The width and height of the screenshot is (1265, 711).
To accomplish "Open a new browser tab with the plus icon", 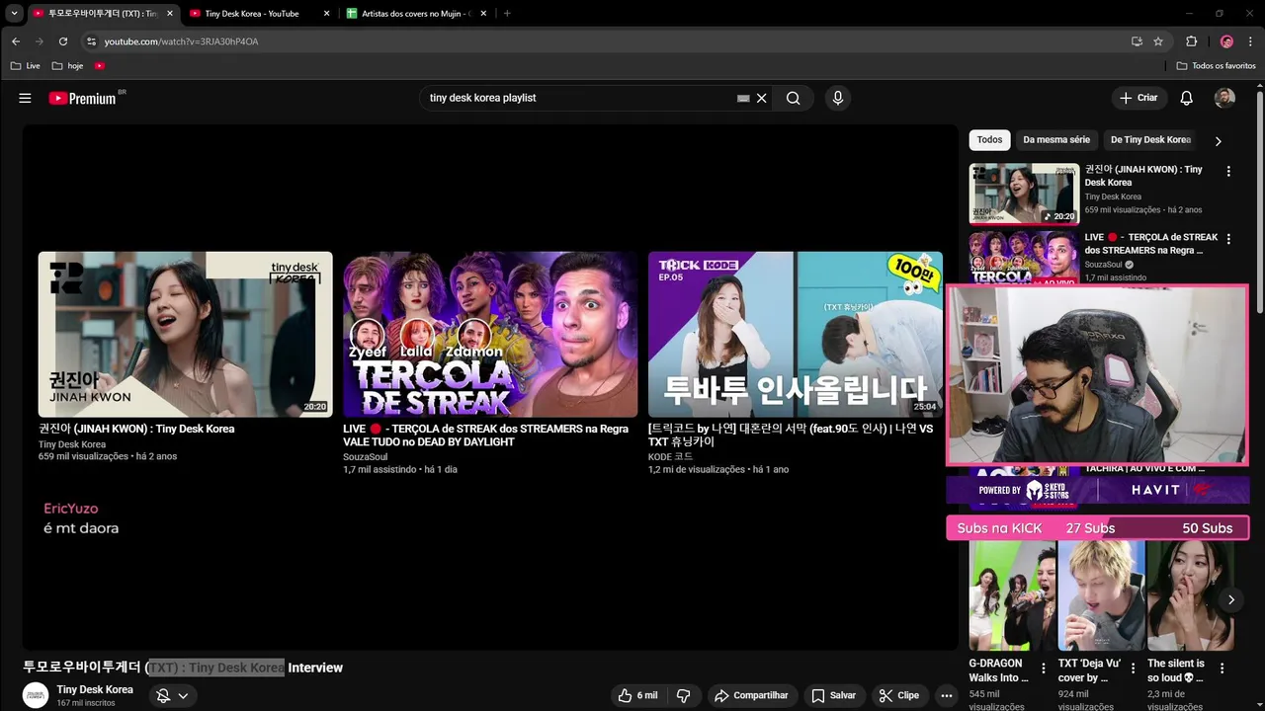I will pyautogui.click(x=507, y=14).
